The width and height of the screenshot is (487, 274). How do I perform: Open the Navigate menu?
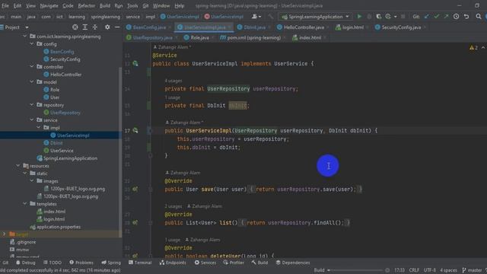pyautogui.click(x=49, y=5)
